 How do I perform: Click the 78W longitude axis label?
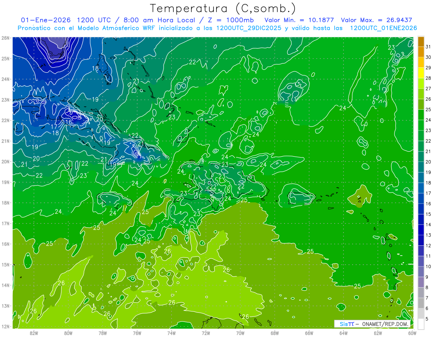[103, 333]
